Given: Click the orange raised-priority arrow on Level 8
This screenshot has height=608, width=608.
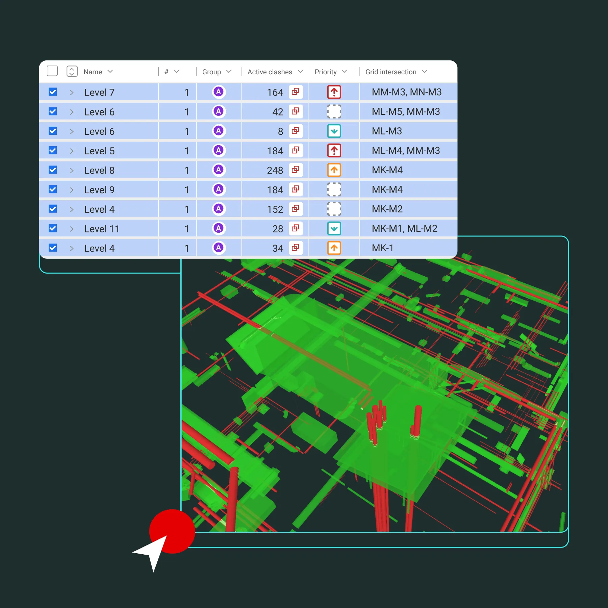Looking at the screenshot, I should click(x=334, y=170).
